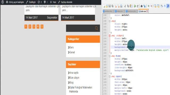This screenshot has width=170, height=95.
Task: Click the Redo arrow icon
Action: click(x=138, y=6)
